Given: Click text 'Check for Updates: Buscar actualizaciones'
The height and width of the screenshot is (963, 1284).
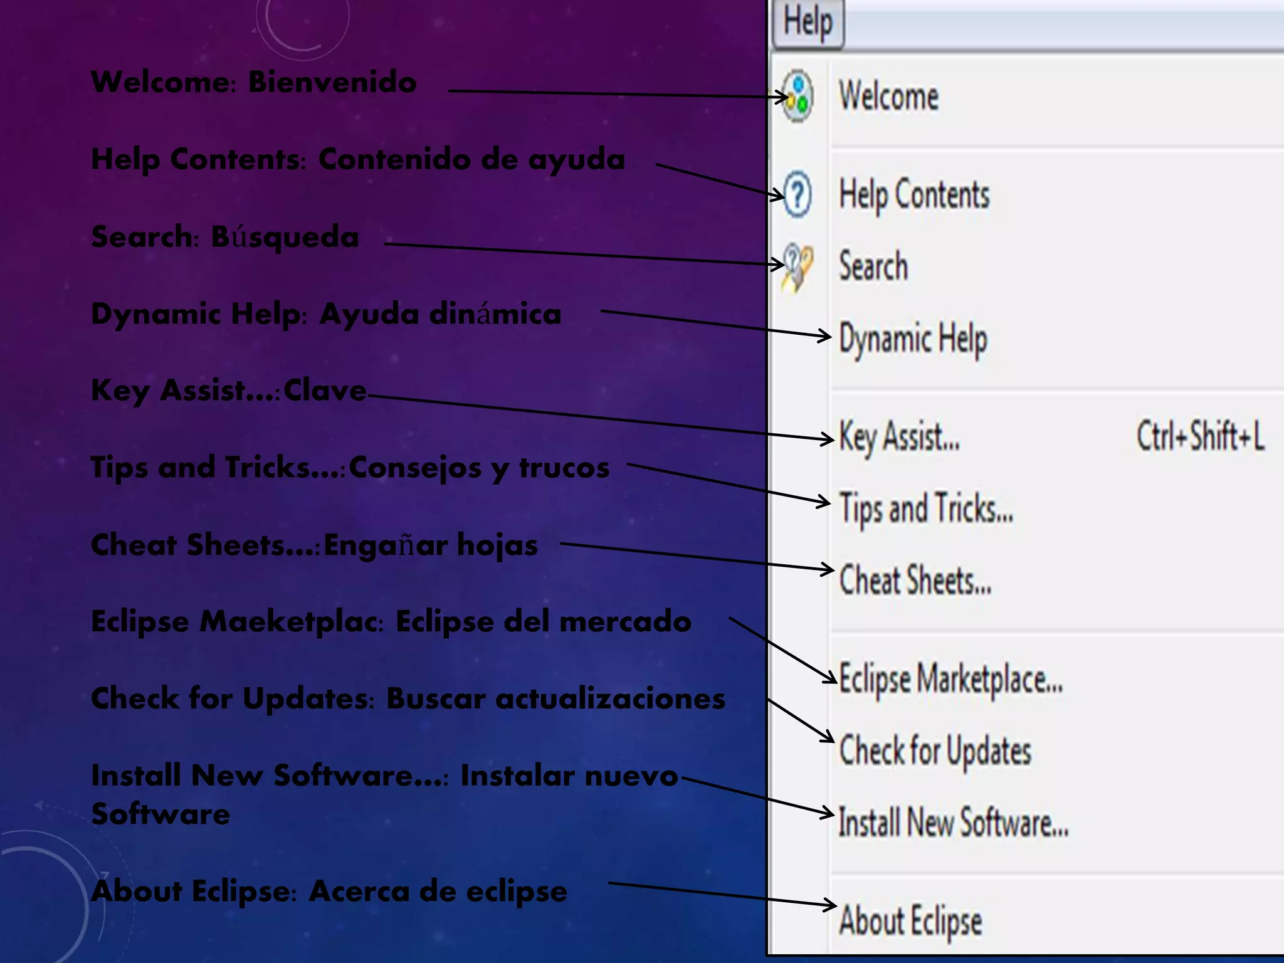Looking at the screenshot, I should click(x=408, y=699).
